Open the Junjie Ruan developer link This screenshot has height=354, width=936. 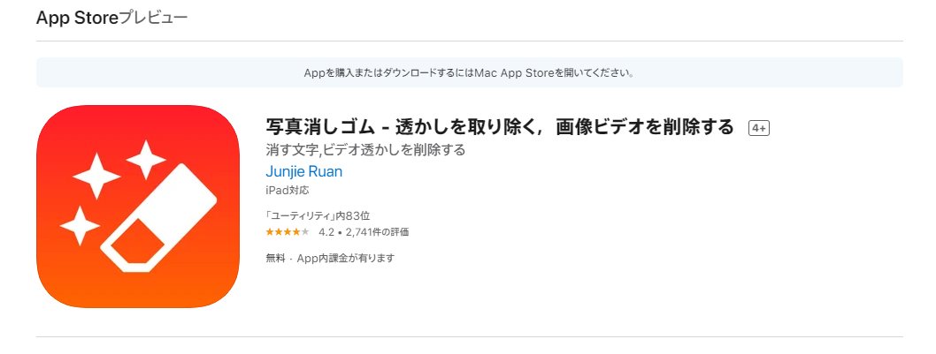click(x=303, y=171)
